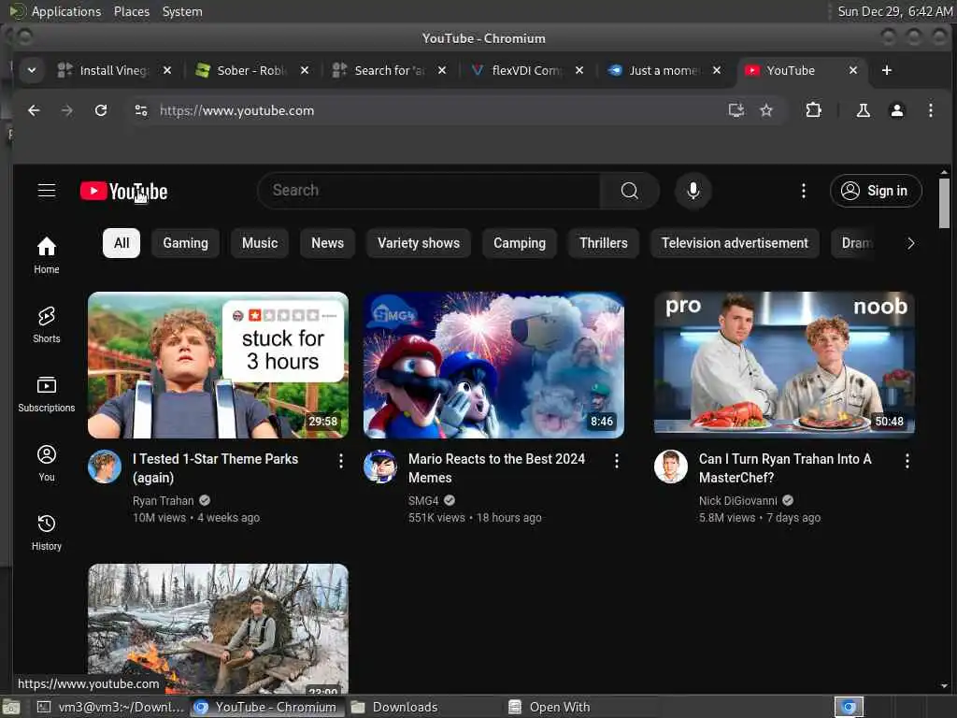This screenshot has width=957, height=718.
Task: Bookmark this page with star icon
Action: [766, 110]
